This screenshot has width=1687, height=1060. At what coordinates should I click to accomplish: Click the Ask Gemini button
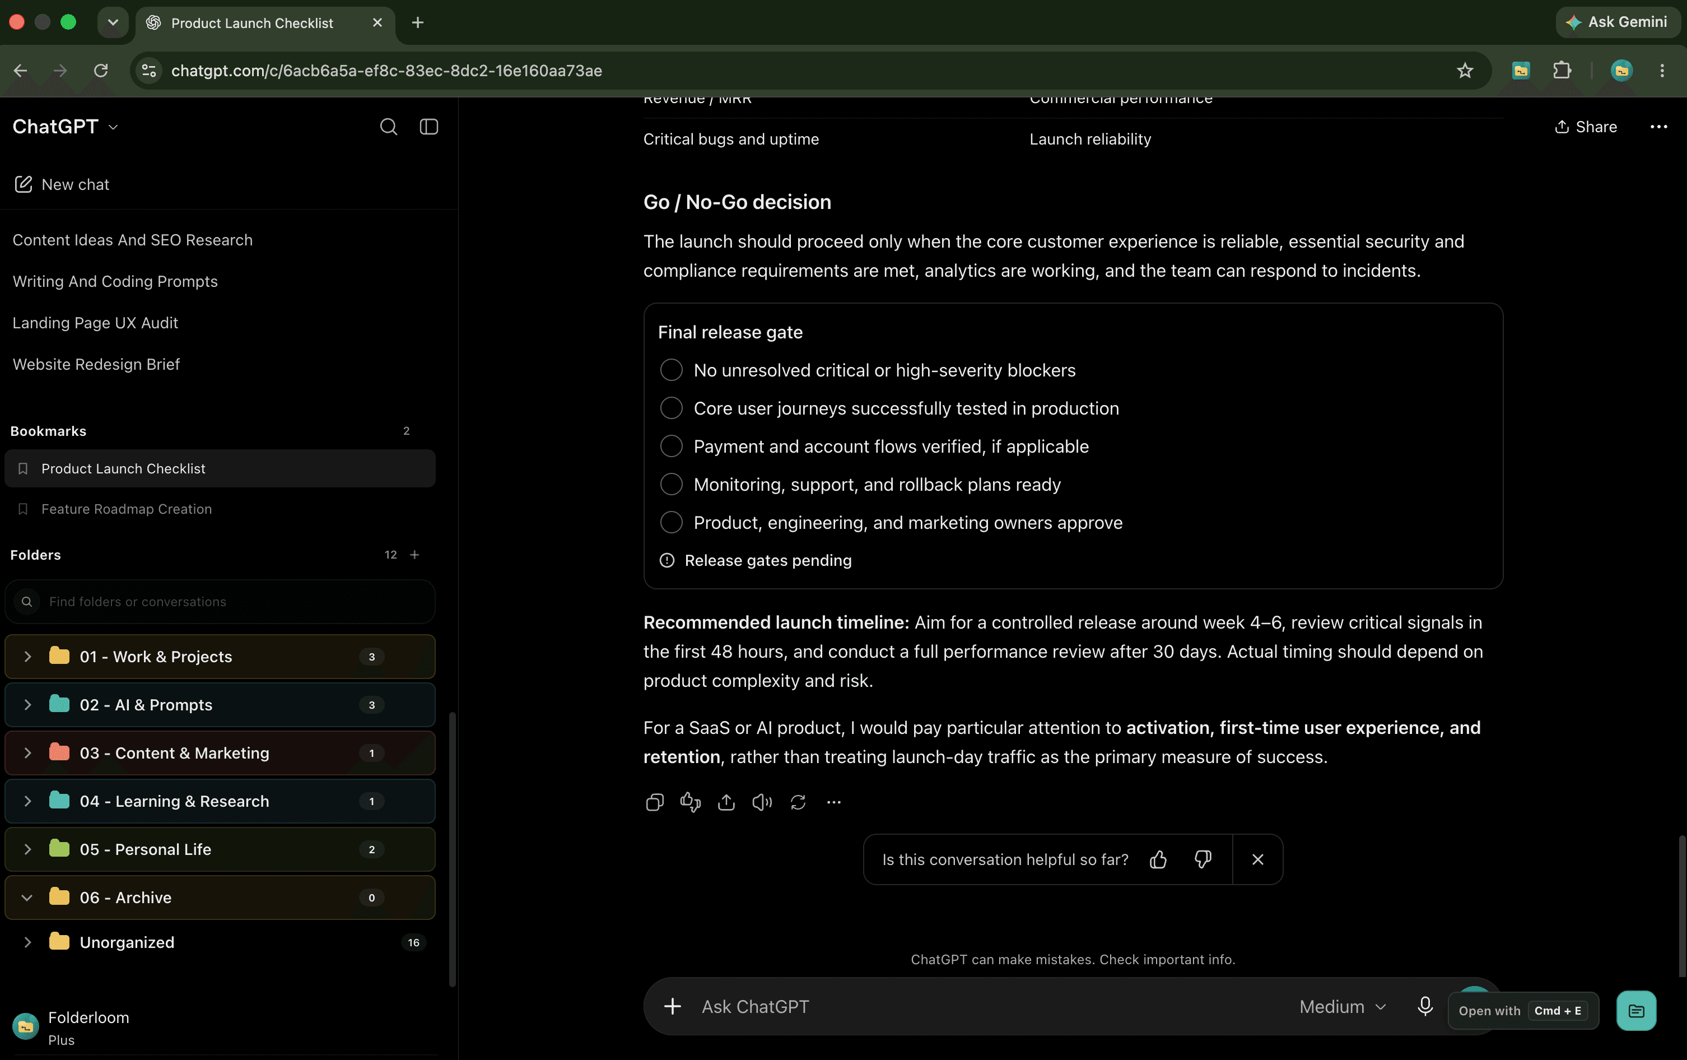point(1617,22)
